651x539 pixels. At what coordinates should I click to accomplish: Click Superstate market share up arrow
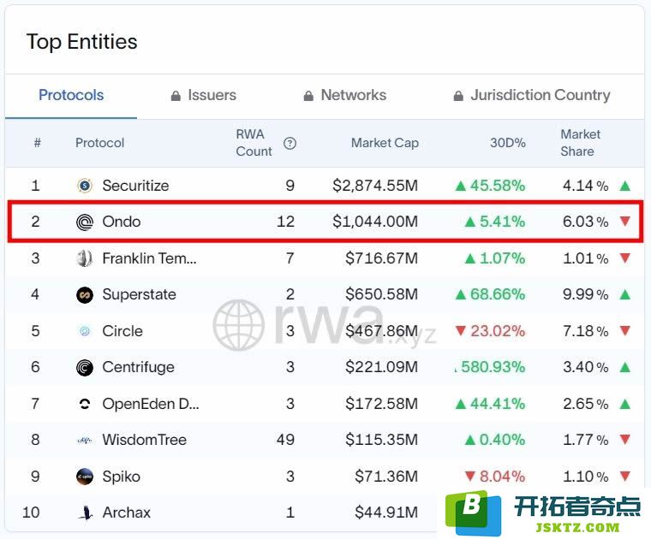click(x=624, y=295)
